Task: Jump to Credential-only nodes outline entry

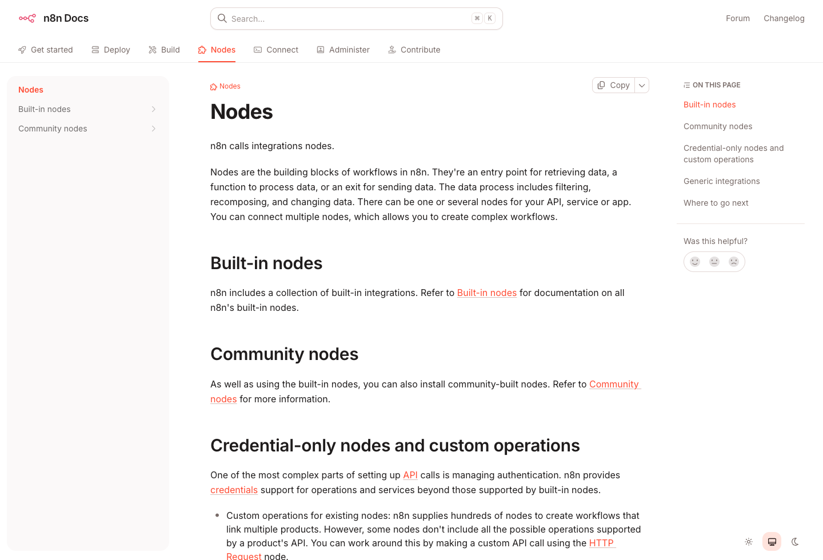Action: 733,154
